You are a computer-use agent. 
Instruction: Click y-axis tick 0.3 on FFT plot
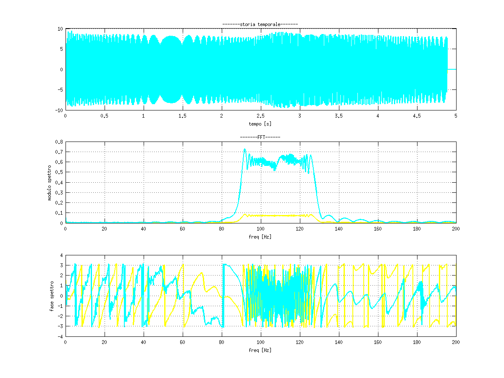point(59,193)
